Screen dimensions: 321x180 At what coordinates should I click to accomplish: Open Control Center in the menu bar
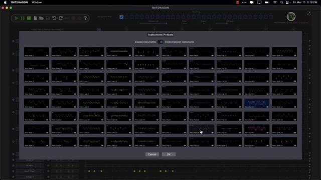tap(288, 2)
